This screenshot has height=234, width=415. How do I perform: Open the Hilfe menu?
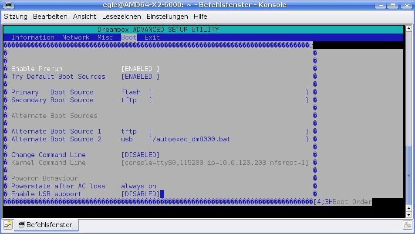(200, 17)
